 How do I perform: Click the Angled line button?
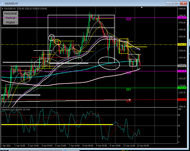11,22
